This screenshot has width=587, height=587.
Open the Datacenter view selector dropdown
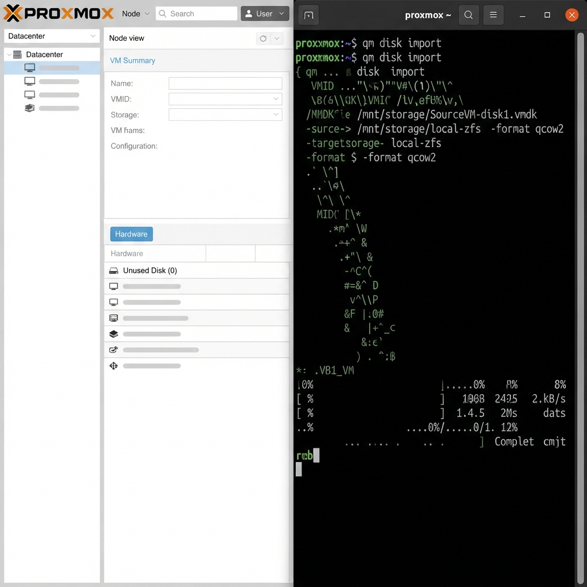[52, 36]
